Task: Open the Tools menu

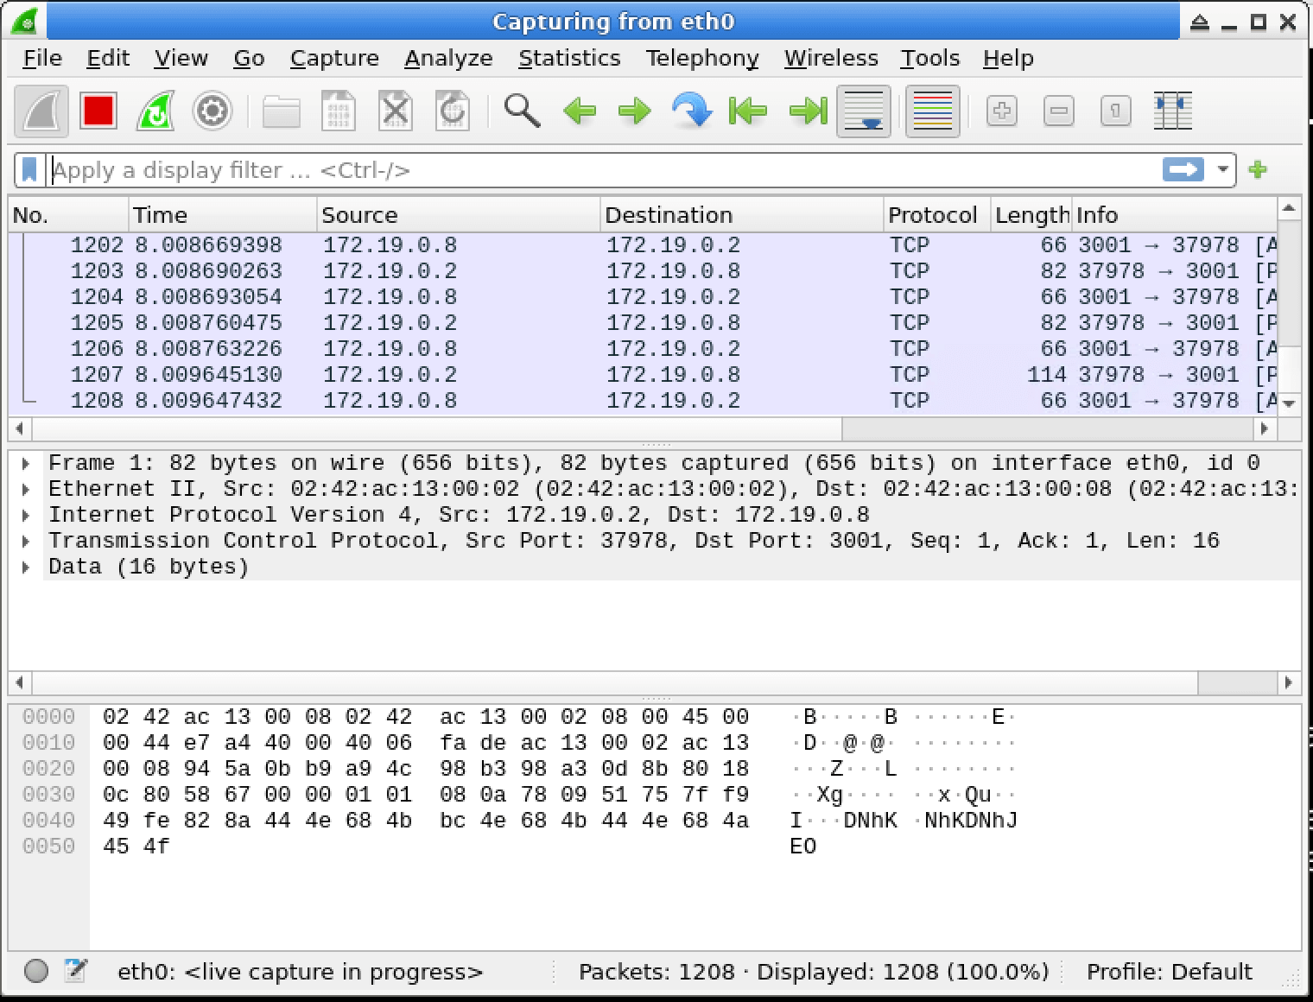Action: [x=930, y=58]
